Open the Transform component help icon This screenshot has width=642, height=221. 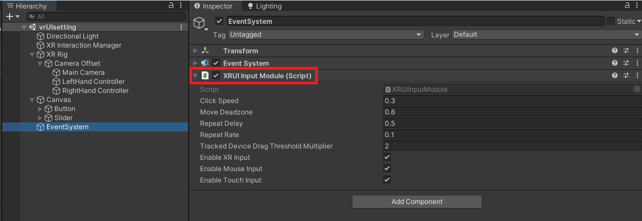(x=615, y=51)
